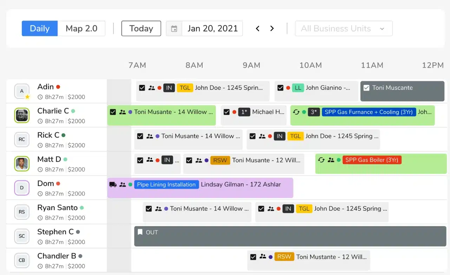
Task: Toggle the checkbox on the Toni Muscante gray event
Action: (366, 88)
